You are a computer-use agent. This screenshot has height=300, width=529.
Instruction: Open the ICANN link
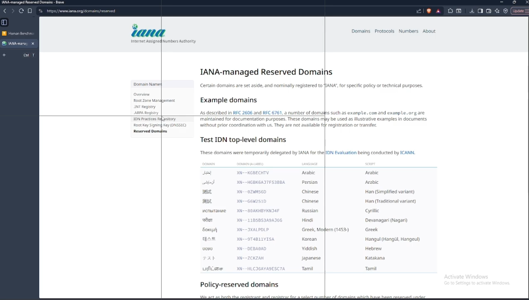[x=407, y=153]
